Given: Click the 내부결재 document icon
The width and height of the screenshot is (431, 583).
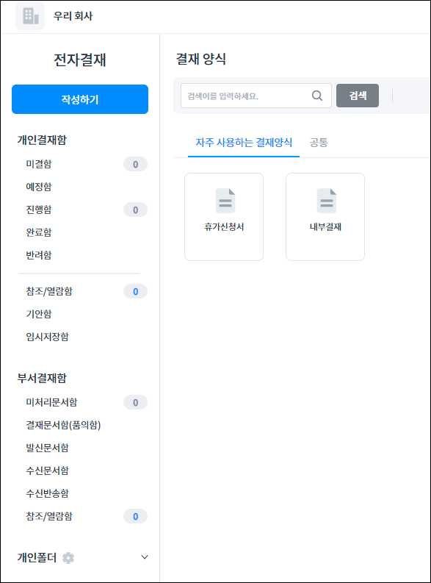Looking at the screenshot, I should coord(326,201).
